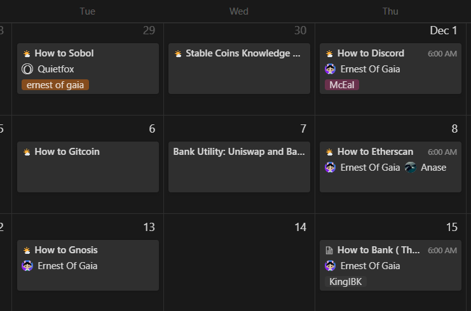Click the empty day cell numbered 14
The image size is (471, 311).
tap(239, 262)
